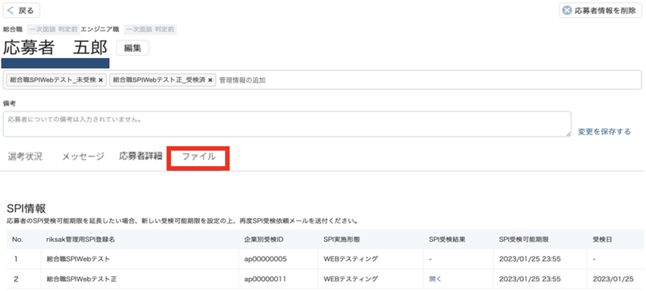Click the 変更を保存する link
The height and width of the screenshot is (291, 646).
(x=604, y=131)
